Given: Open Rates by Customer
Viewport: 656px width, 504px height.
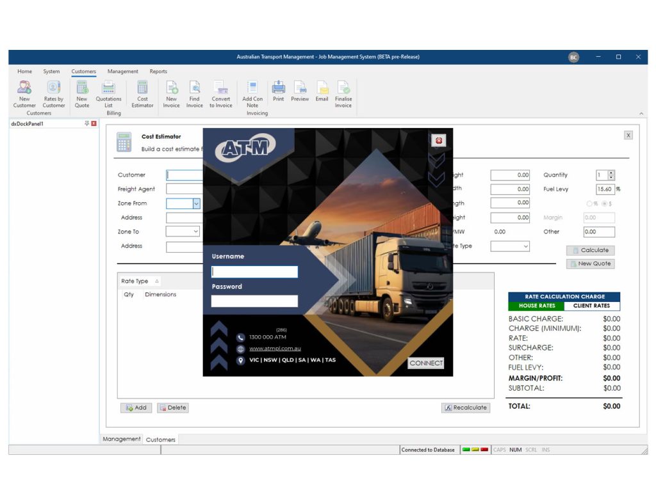Looking at the screenshot, I should [x=54, y=88].
